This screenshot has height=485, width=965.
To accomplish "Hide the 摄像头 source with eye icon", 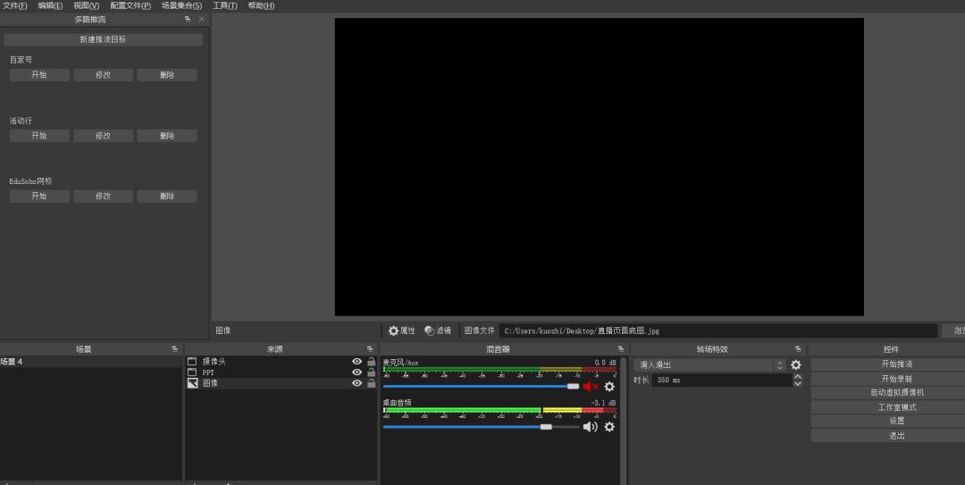I will click(x=357, y=362).
